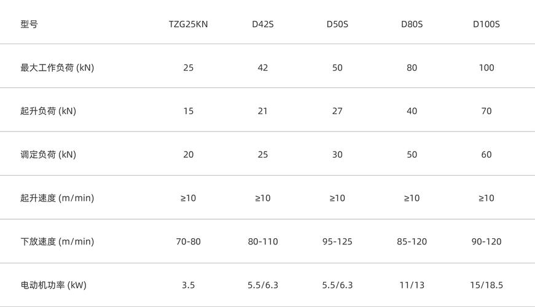Select the D42S model column header
Image resolution: width=535 pixels, height=307 pixels.
click(x=263, y=25)
